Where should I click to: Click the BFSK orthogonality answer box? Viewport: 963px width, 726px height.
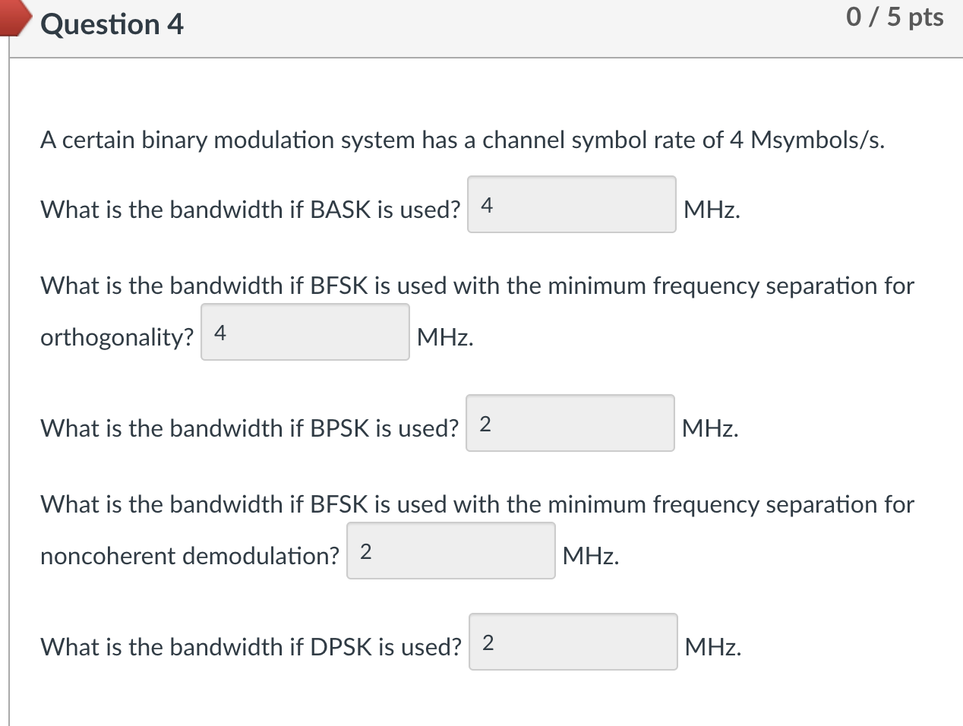[x=304, y=332]
